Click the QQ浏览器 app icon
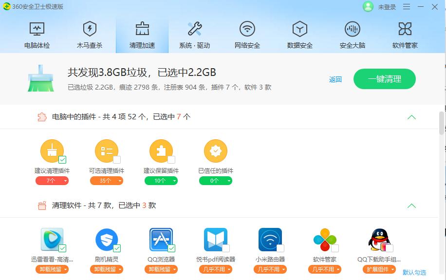This screenshot has width=446, height=280. coord(161,239)
